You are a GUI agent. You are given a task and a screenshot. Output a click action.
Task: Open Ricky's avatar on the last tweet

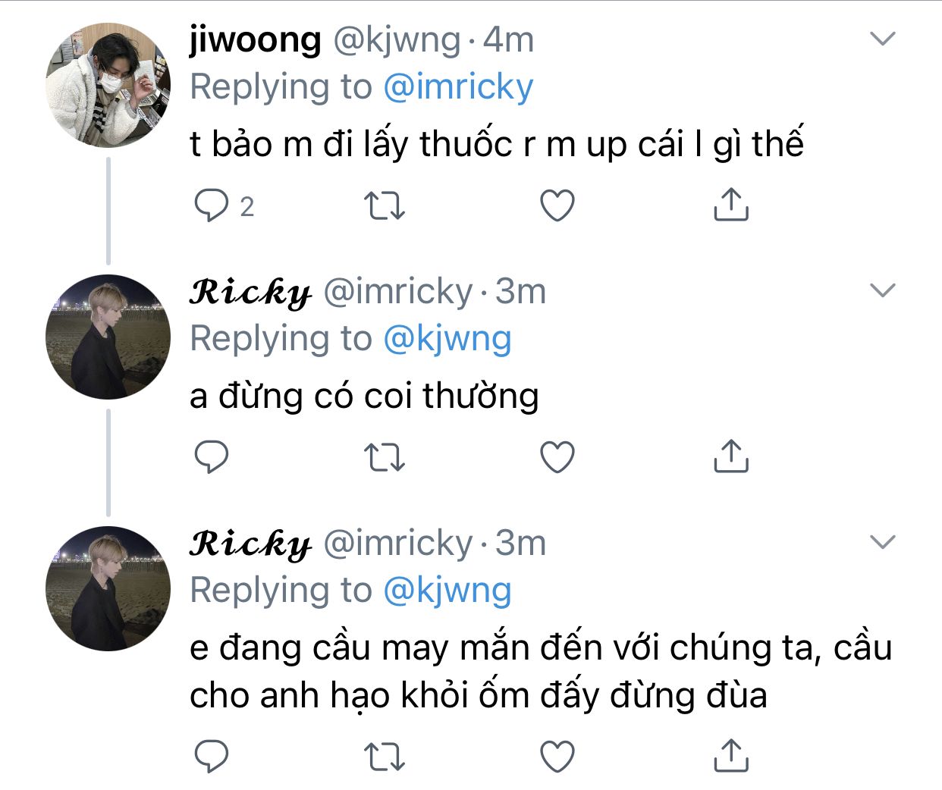[x=108, y=588]
